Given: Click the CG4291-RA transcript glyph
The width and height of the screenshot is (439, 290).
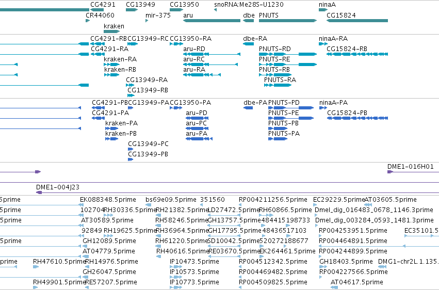Looking at the screenshot, I should pyautogui.click(x=97, y=54).
